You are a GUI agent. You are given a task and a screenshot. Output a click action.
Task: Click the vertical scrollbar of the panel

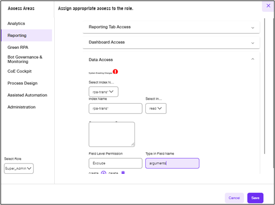(265, 86)
